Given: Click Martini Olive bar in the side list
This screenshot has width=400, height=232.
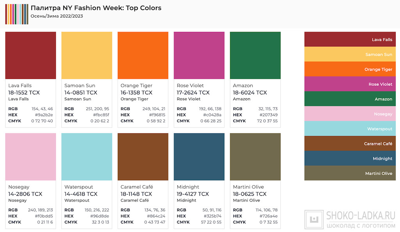Looking at the screenshot, I should [x=350, y=173].
